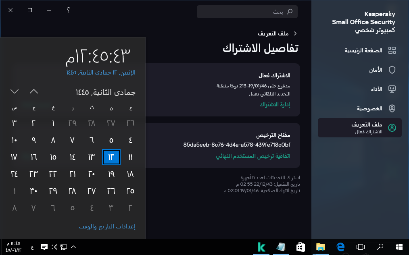Screen dimensions: 409x255
Task: Go back via ملف التعريف breadcrumb
Action: click(x=273, y=33)
